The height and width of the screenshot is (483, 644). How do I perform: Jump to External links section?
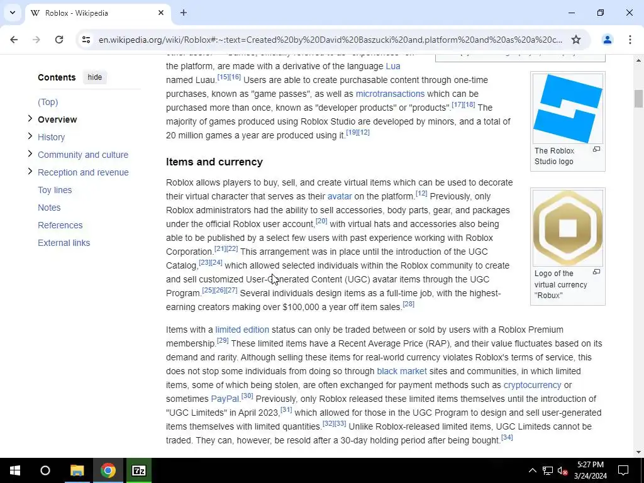pyautogui.click(x=64, y=243)
